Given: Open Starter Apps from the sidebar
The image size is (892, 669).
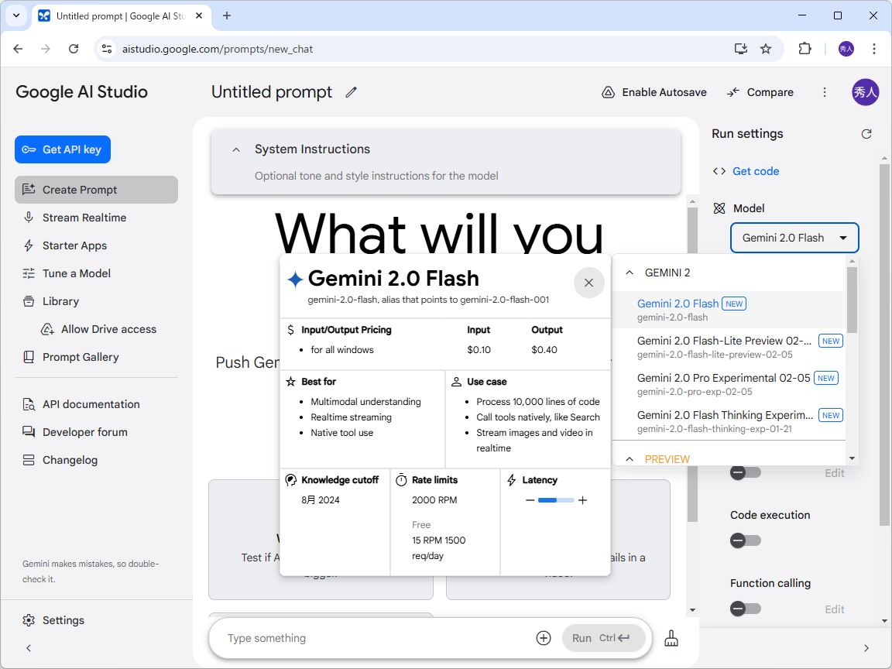Looking at the screenshot, I should click(74, 245).
